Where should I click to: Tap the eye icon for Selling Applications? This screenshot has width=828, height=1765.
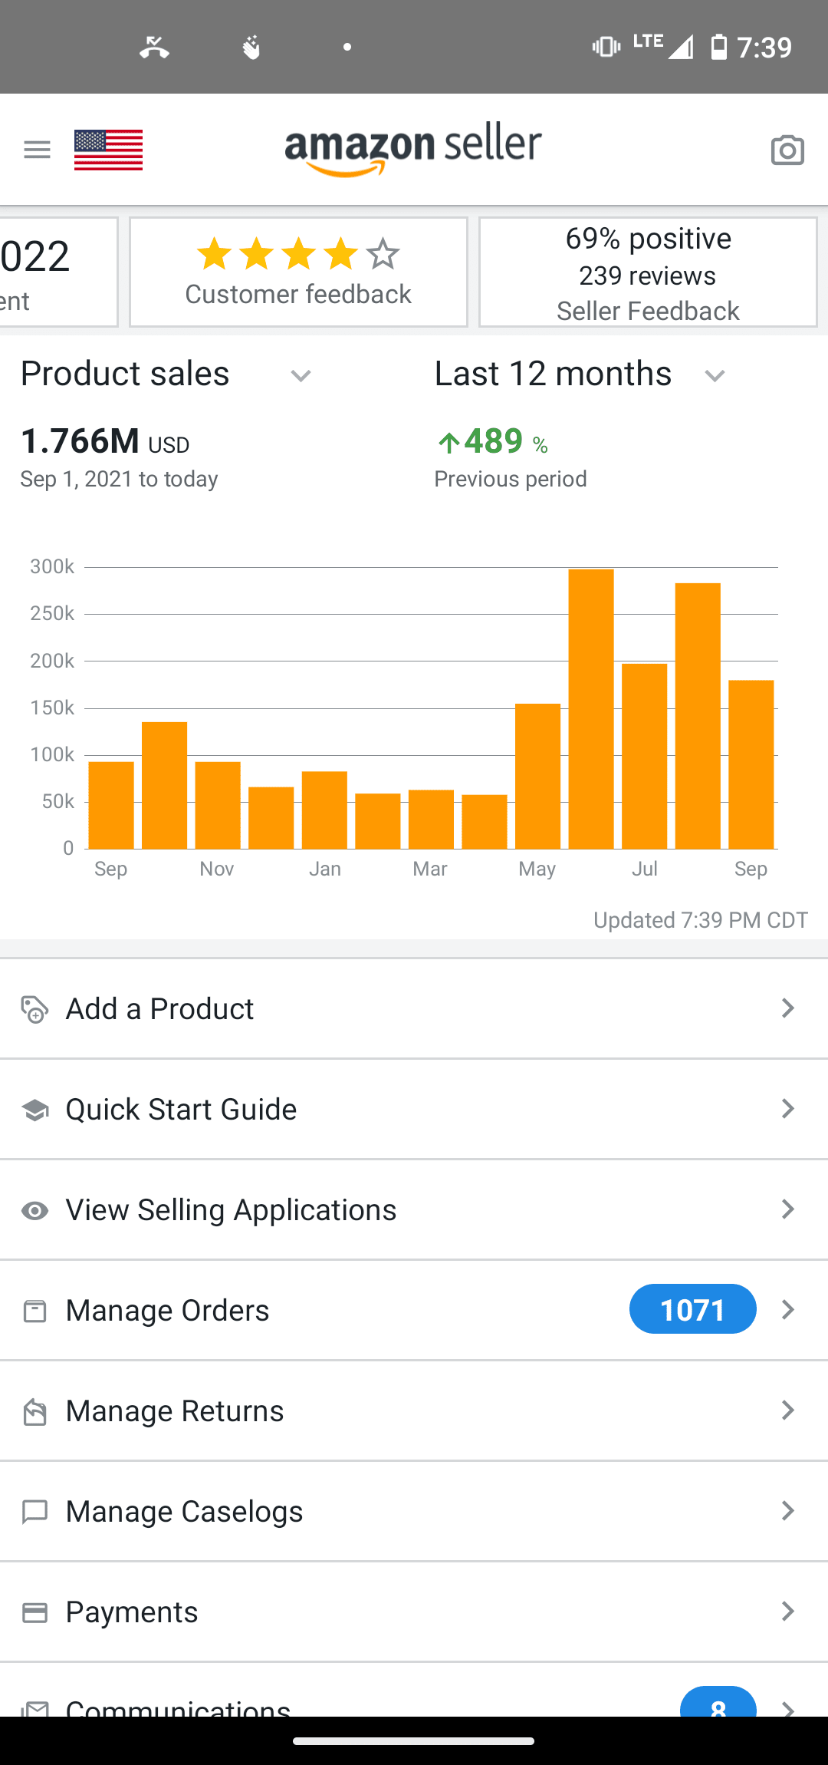[34, 1210]
